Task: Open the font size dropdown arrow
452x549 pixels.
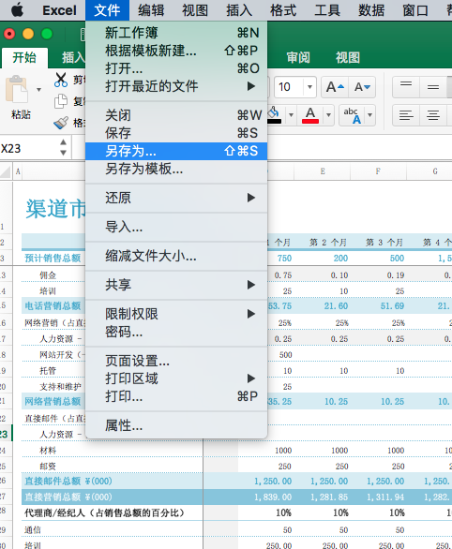Action: pyautogui.click(x=309, y=87)
